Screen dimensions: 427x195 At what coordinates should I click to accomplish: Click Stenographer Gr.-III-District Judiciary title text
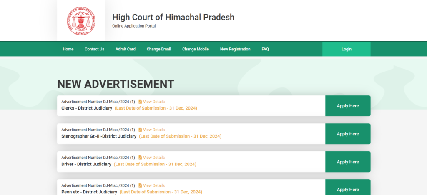tap(99, 136)
